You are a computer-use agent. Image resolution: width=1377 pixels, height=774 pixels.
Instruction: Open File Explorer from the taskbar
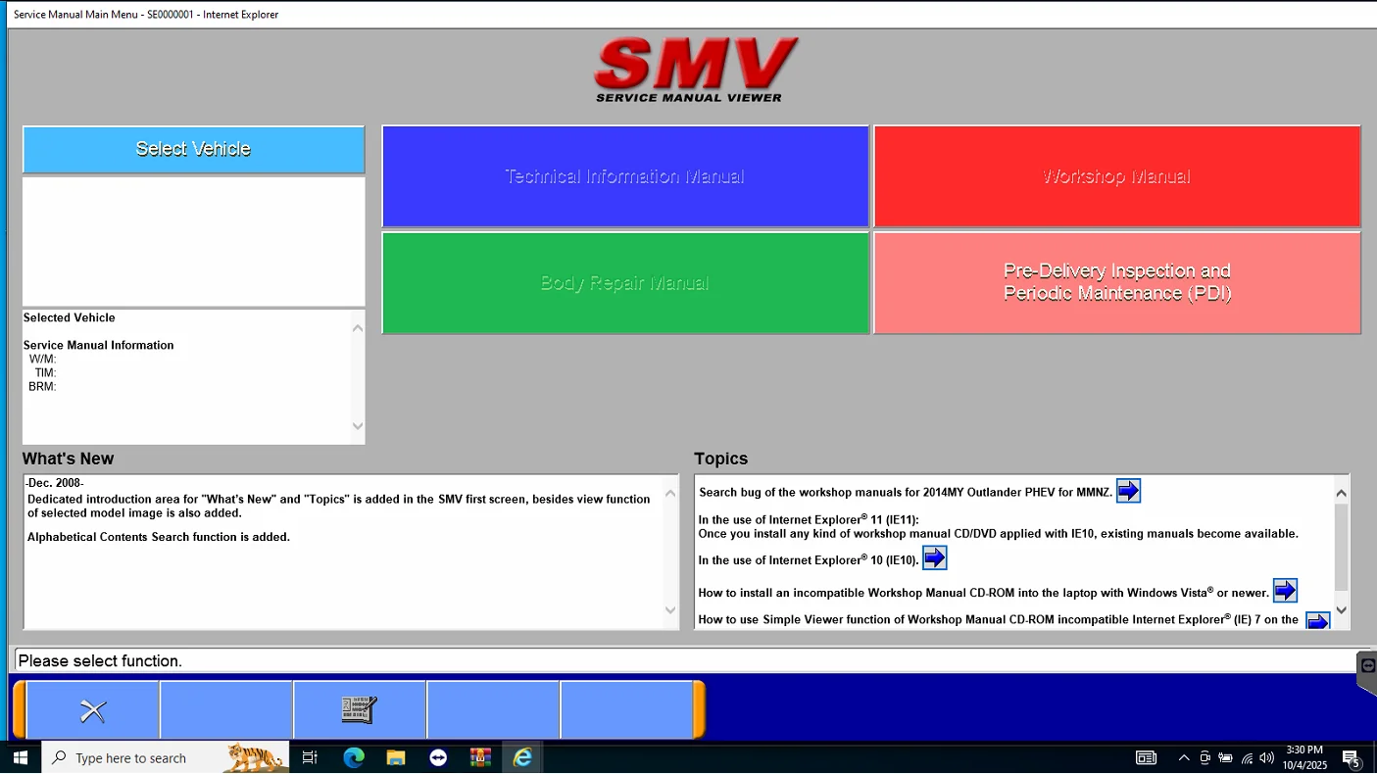click(396, 757)
